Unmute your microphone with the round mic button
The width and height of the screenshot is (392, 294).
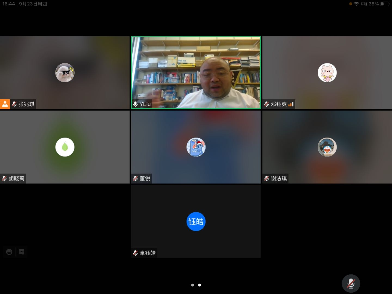[351, 283]
